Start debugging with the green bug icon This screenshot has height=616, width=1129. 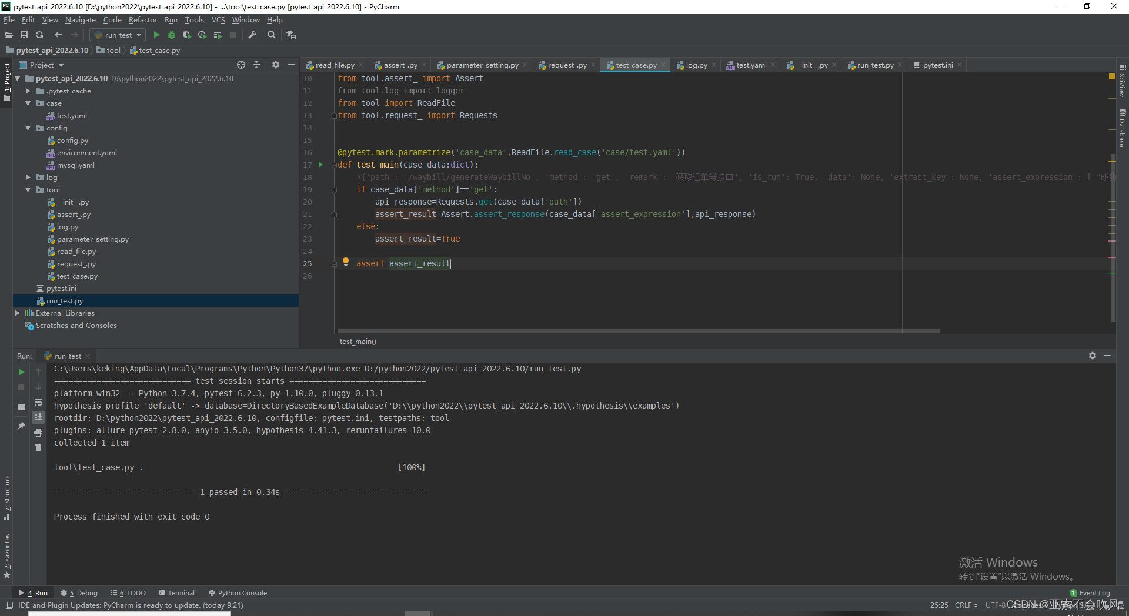(172, 35)
